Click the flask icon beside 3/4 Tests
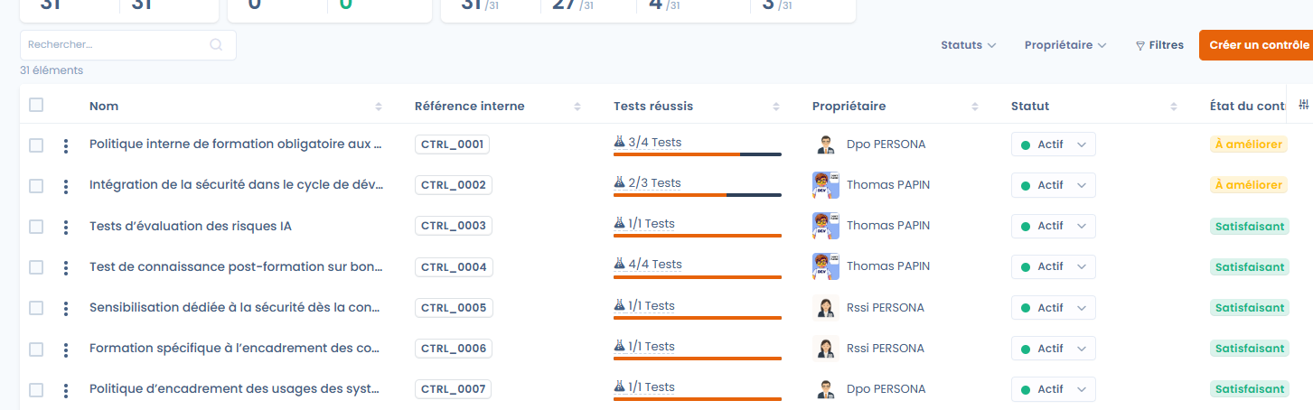 tap(619, 142)
